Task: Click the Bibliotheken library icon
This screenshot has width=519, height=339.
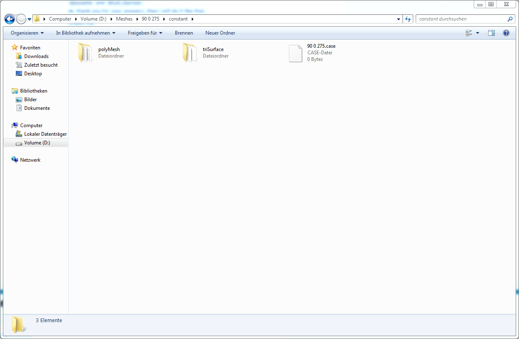Action: pyautogui.click(x=15, y=91)
